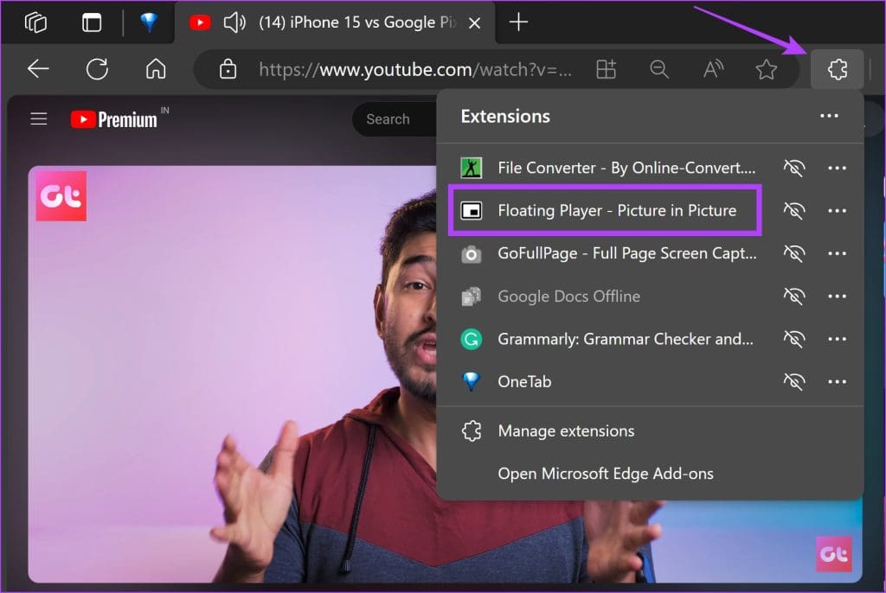Click the Read aloud icon in address bar

point(713,69)
